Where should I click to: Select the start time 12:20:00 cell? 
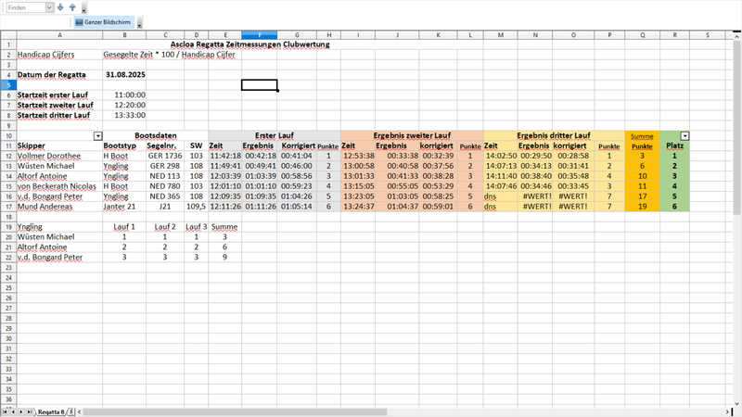tap(124, 105)
